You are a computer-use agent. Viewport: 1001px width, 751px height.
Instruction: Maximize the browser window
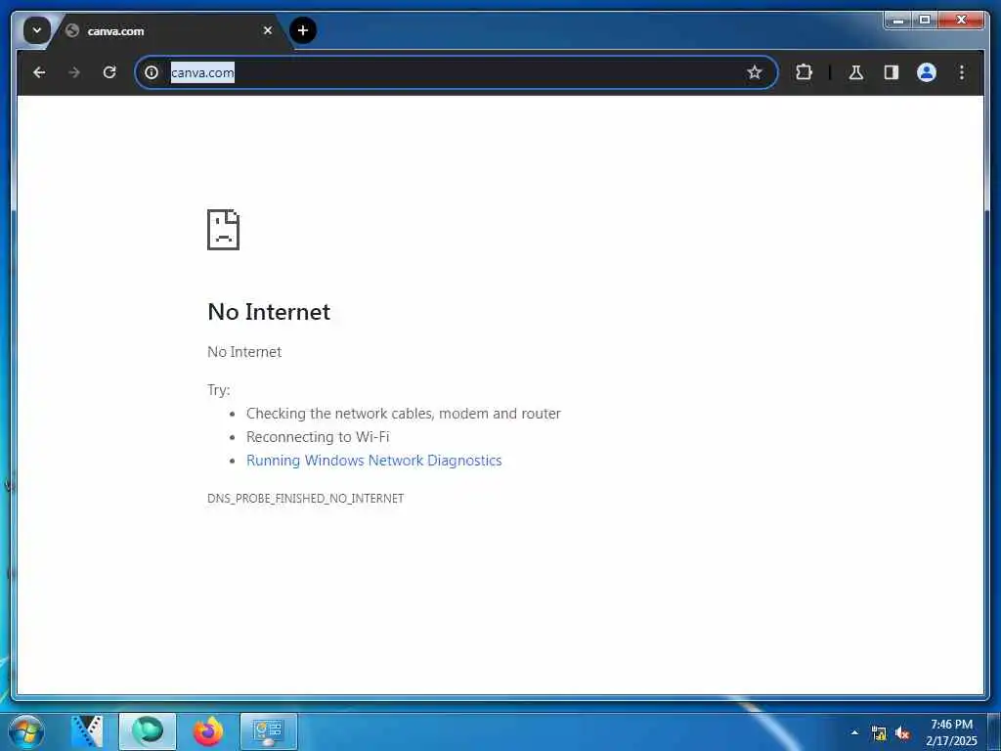coord(925,21)
